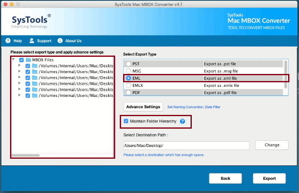Untick the fifth /Volumes folder checkbox
Image resolution: width=299 pixels, height=193 pixels.
point(28,89)
